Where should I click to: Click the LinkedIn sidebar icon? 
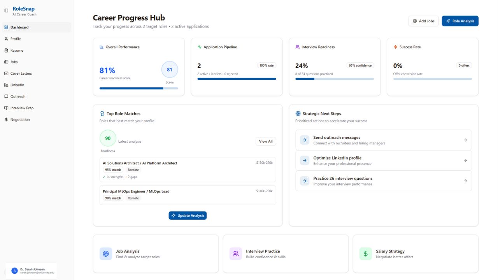[x=6, y=85]
